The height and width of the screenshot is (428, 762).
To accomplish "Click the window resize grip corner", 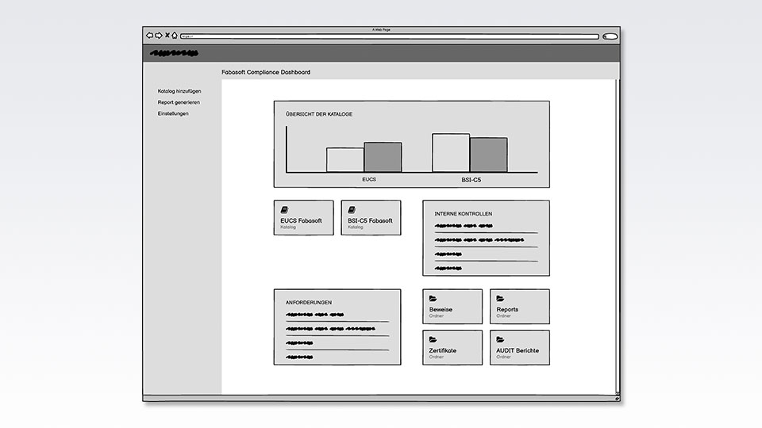I will pyautogui.click(x=618, y=399).
